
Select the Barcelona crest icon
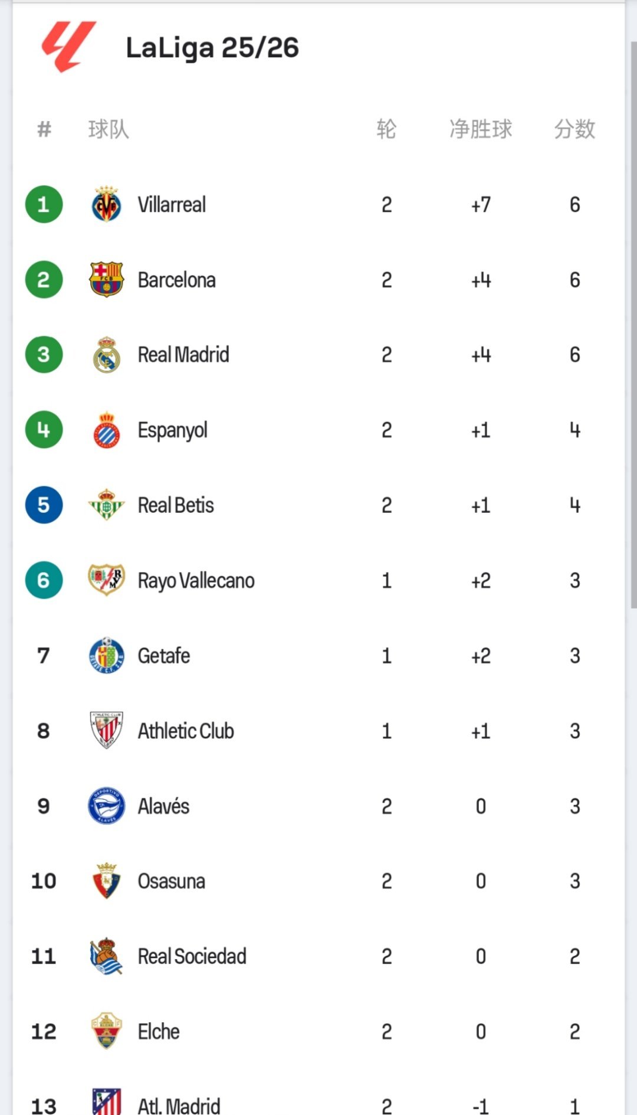(x=106, y=279)
